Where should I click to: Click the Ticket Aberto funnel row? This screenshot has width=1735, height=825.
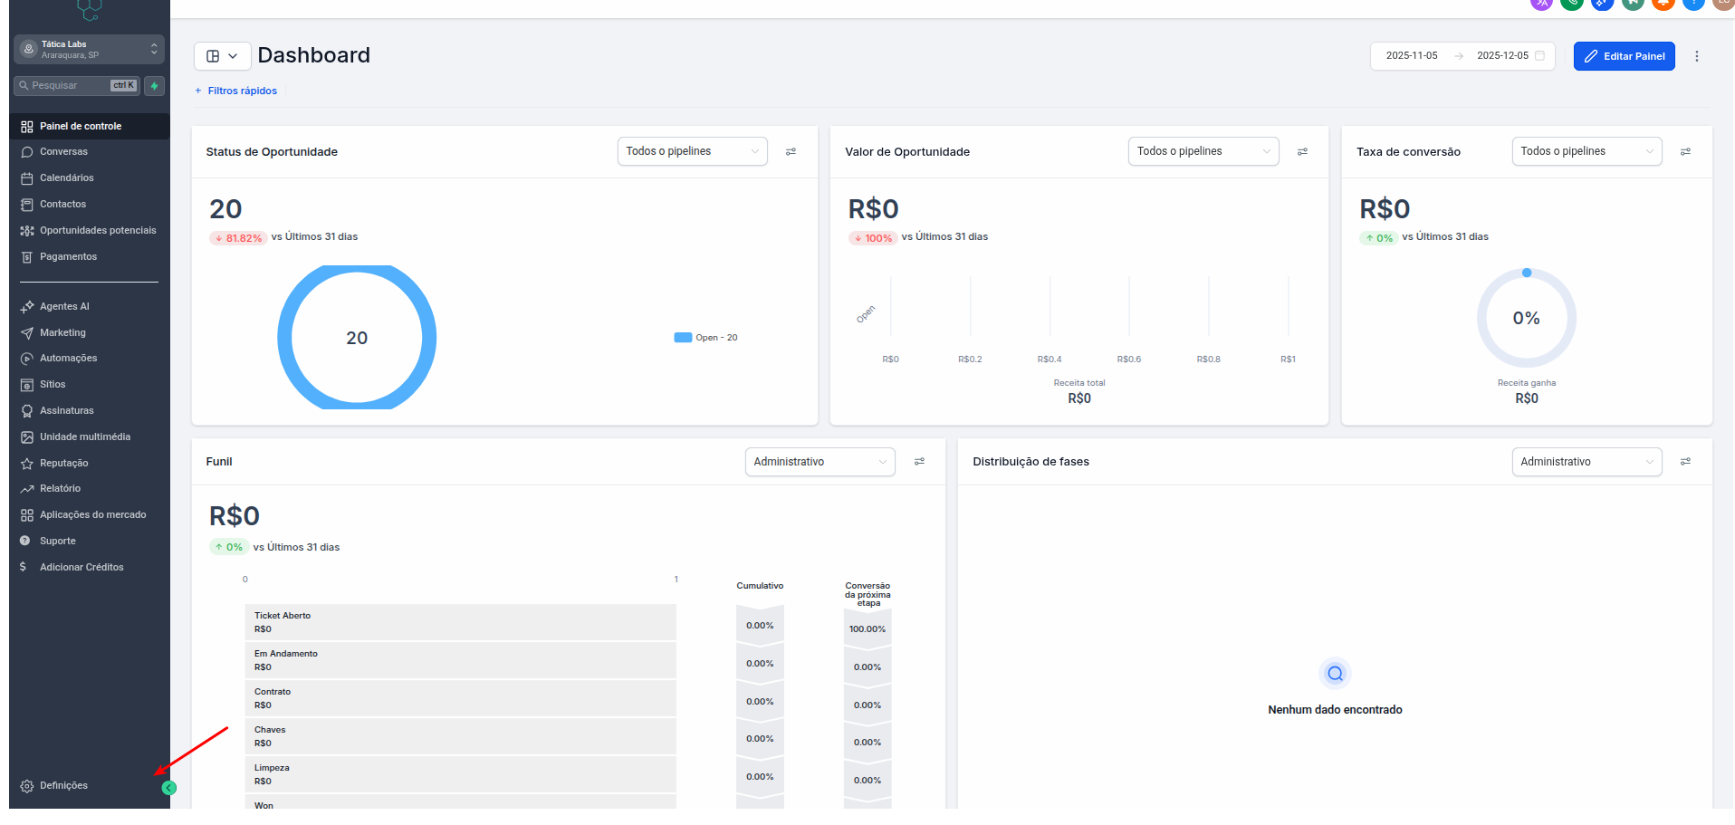tap(460, 623)
